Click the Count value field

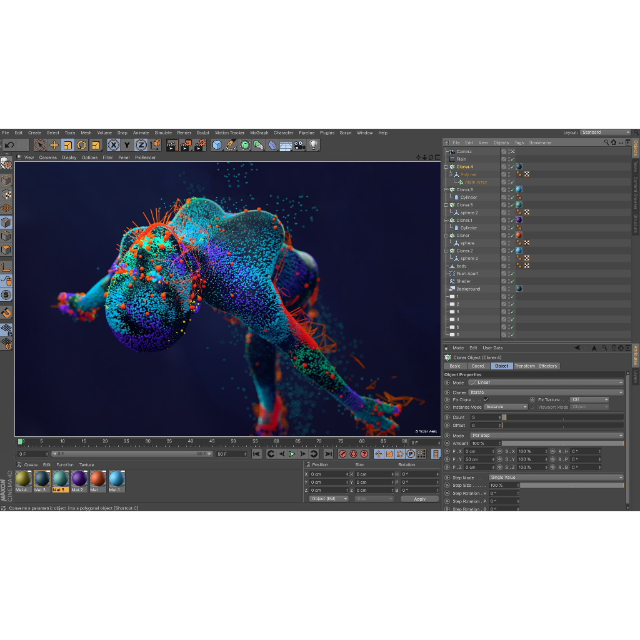point(485,417)
